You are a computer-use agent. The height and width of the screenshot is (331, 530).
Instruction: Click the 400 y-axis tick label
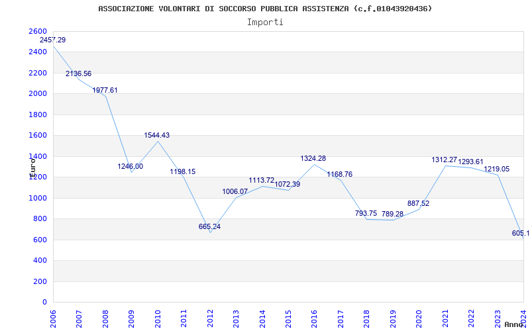40,261
